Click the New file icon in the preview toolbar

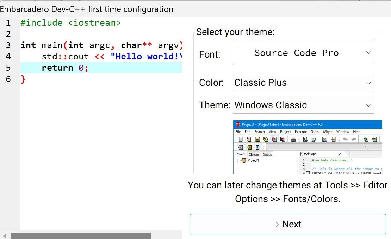[241, 139]
